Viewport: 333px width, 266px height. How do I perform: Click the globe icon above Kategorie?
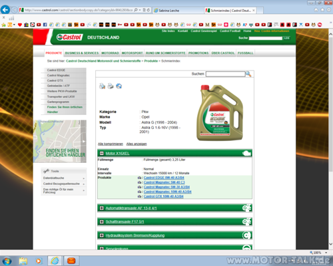[x=119, y=86]
